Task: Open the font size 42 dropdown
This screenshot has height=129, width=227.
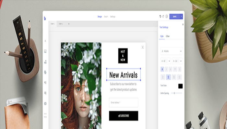Action: click(165, 61)
